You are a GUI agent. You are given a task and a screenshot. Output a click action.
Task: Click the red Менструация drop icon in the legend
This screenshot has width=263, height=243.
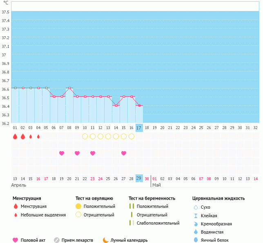coord(16,206)
